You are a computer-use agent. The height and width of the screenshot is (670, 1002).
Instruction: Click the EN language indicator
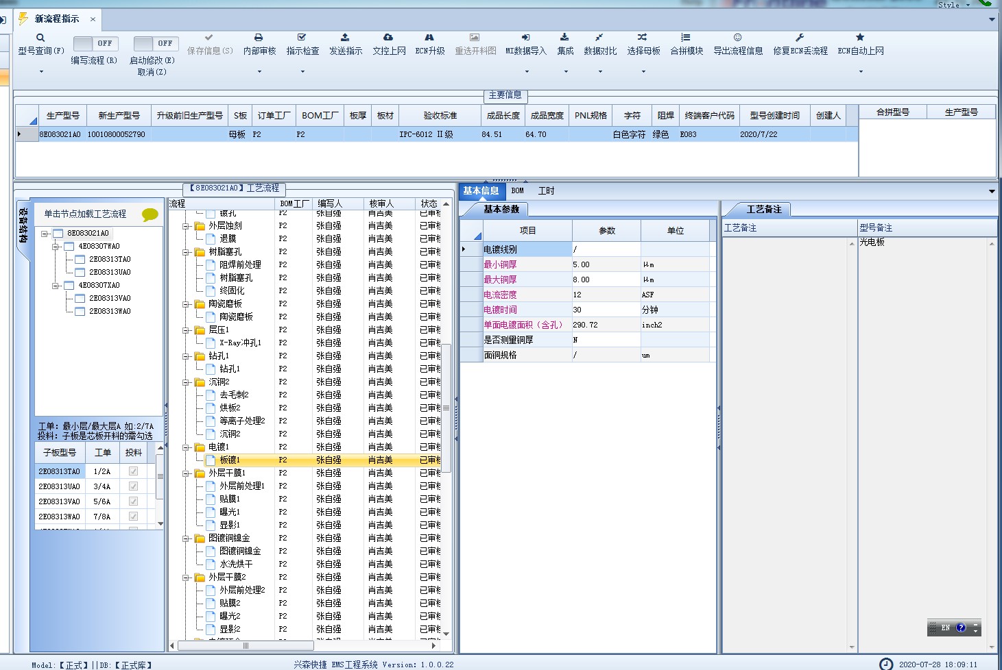tap(946, 628)
